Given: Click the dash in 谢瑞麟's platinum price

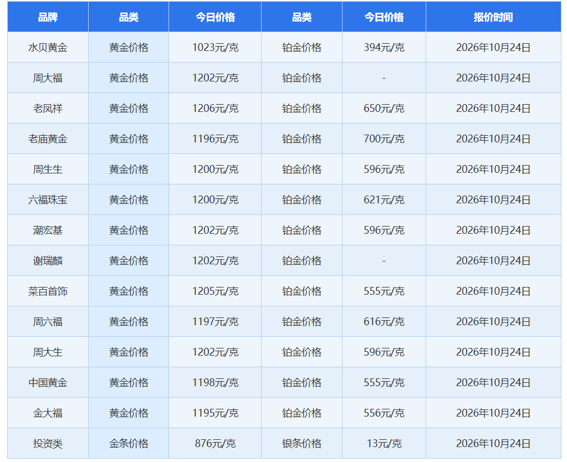Looking at the screenshot, I should pyautogui.click(x=384, y=261).
